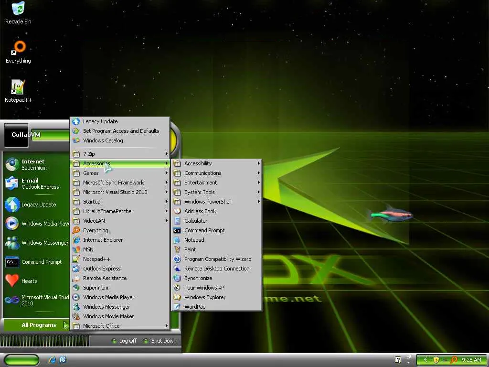Open Windows Messenger in All Programs list

click(120, 307)
